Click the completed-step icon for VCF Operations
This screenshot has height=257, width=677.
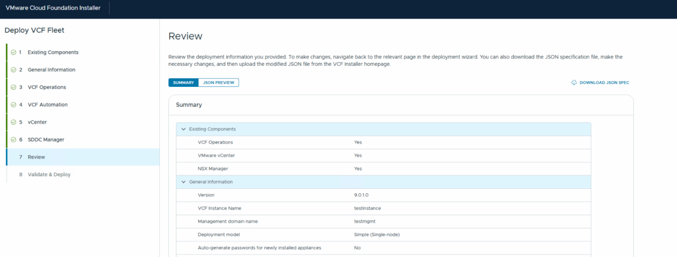[x=14, y=87]
